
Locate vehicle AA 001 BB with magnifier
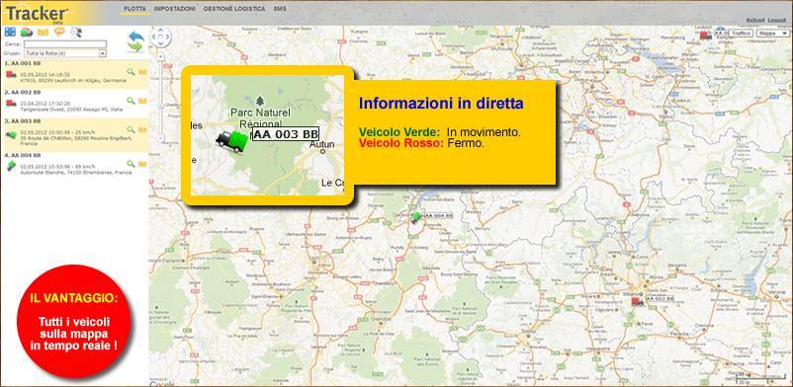[131, 72]
